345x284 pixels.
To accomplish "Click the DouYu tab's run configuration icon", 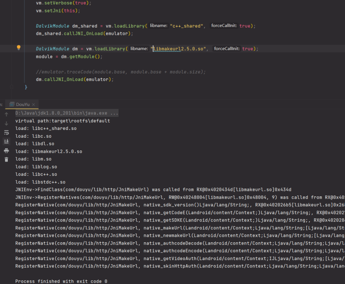I will click(11, 105).
